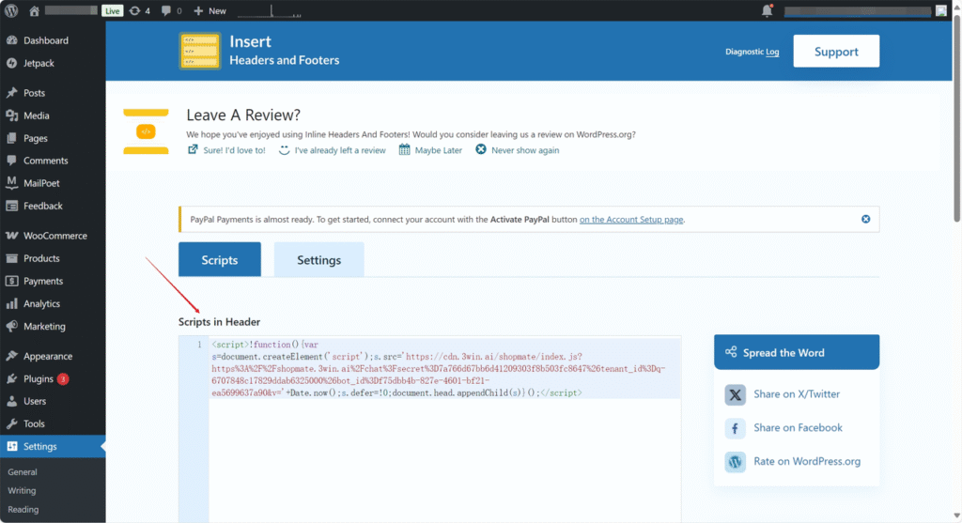Viewport: 962px width, 523px height.
Task: Dismiss the PayPal Payments notice
Action: (865, 219)
